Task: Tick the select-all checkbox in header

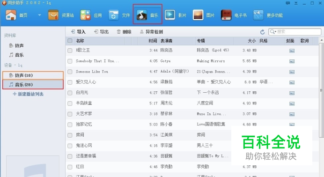Action: click(x=70, y=41)
